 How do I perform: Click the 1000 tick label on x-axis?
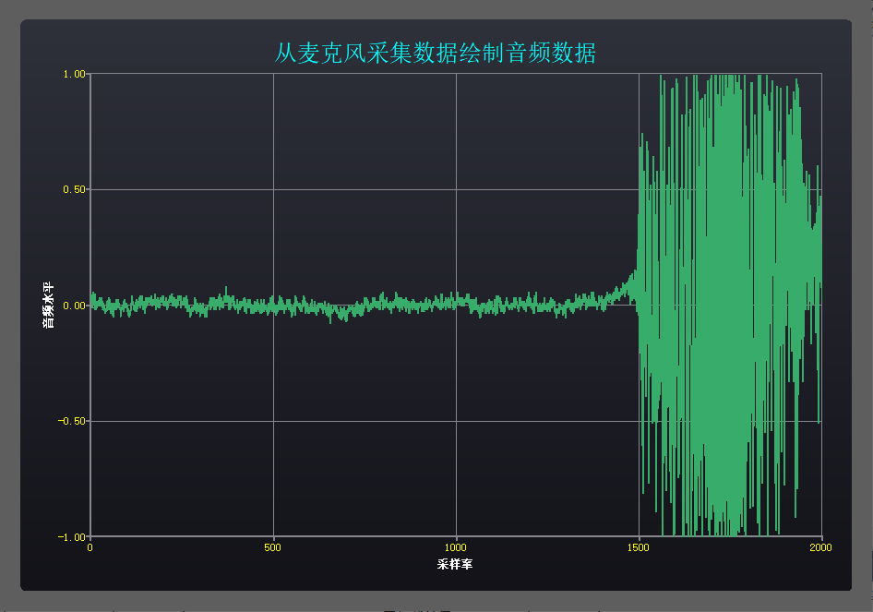coord(456,548)
